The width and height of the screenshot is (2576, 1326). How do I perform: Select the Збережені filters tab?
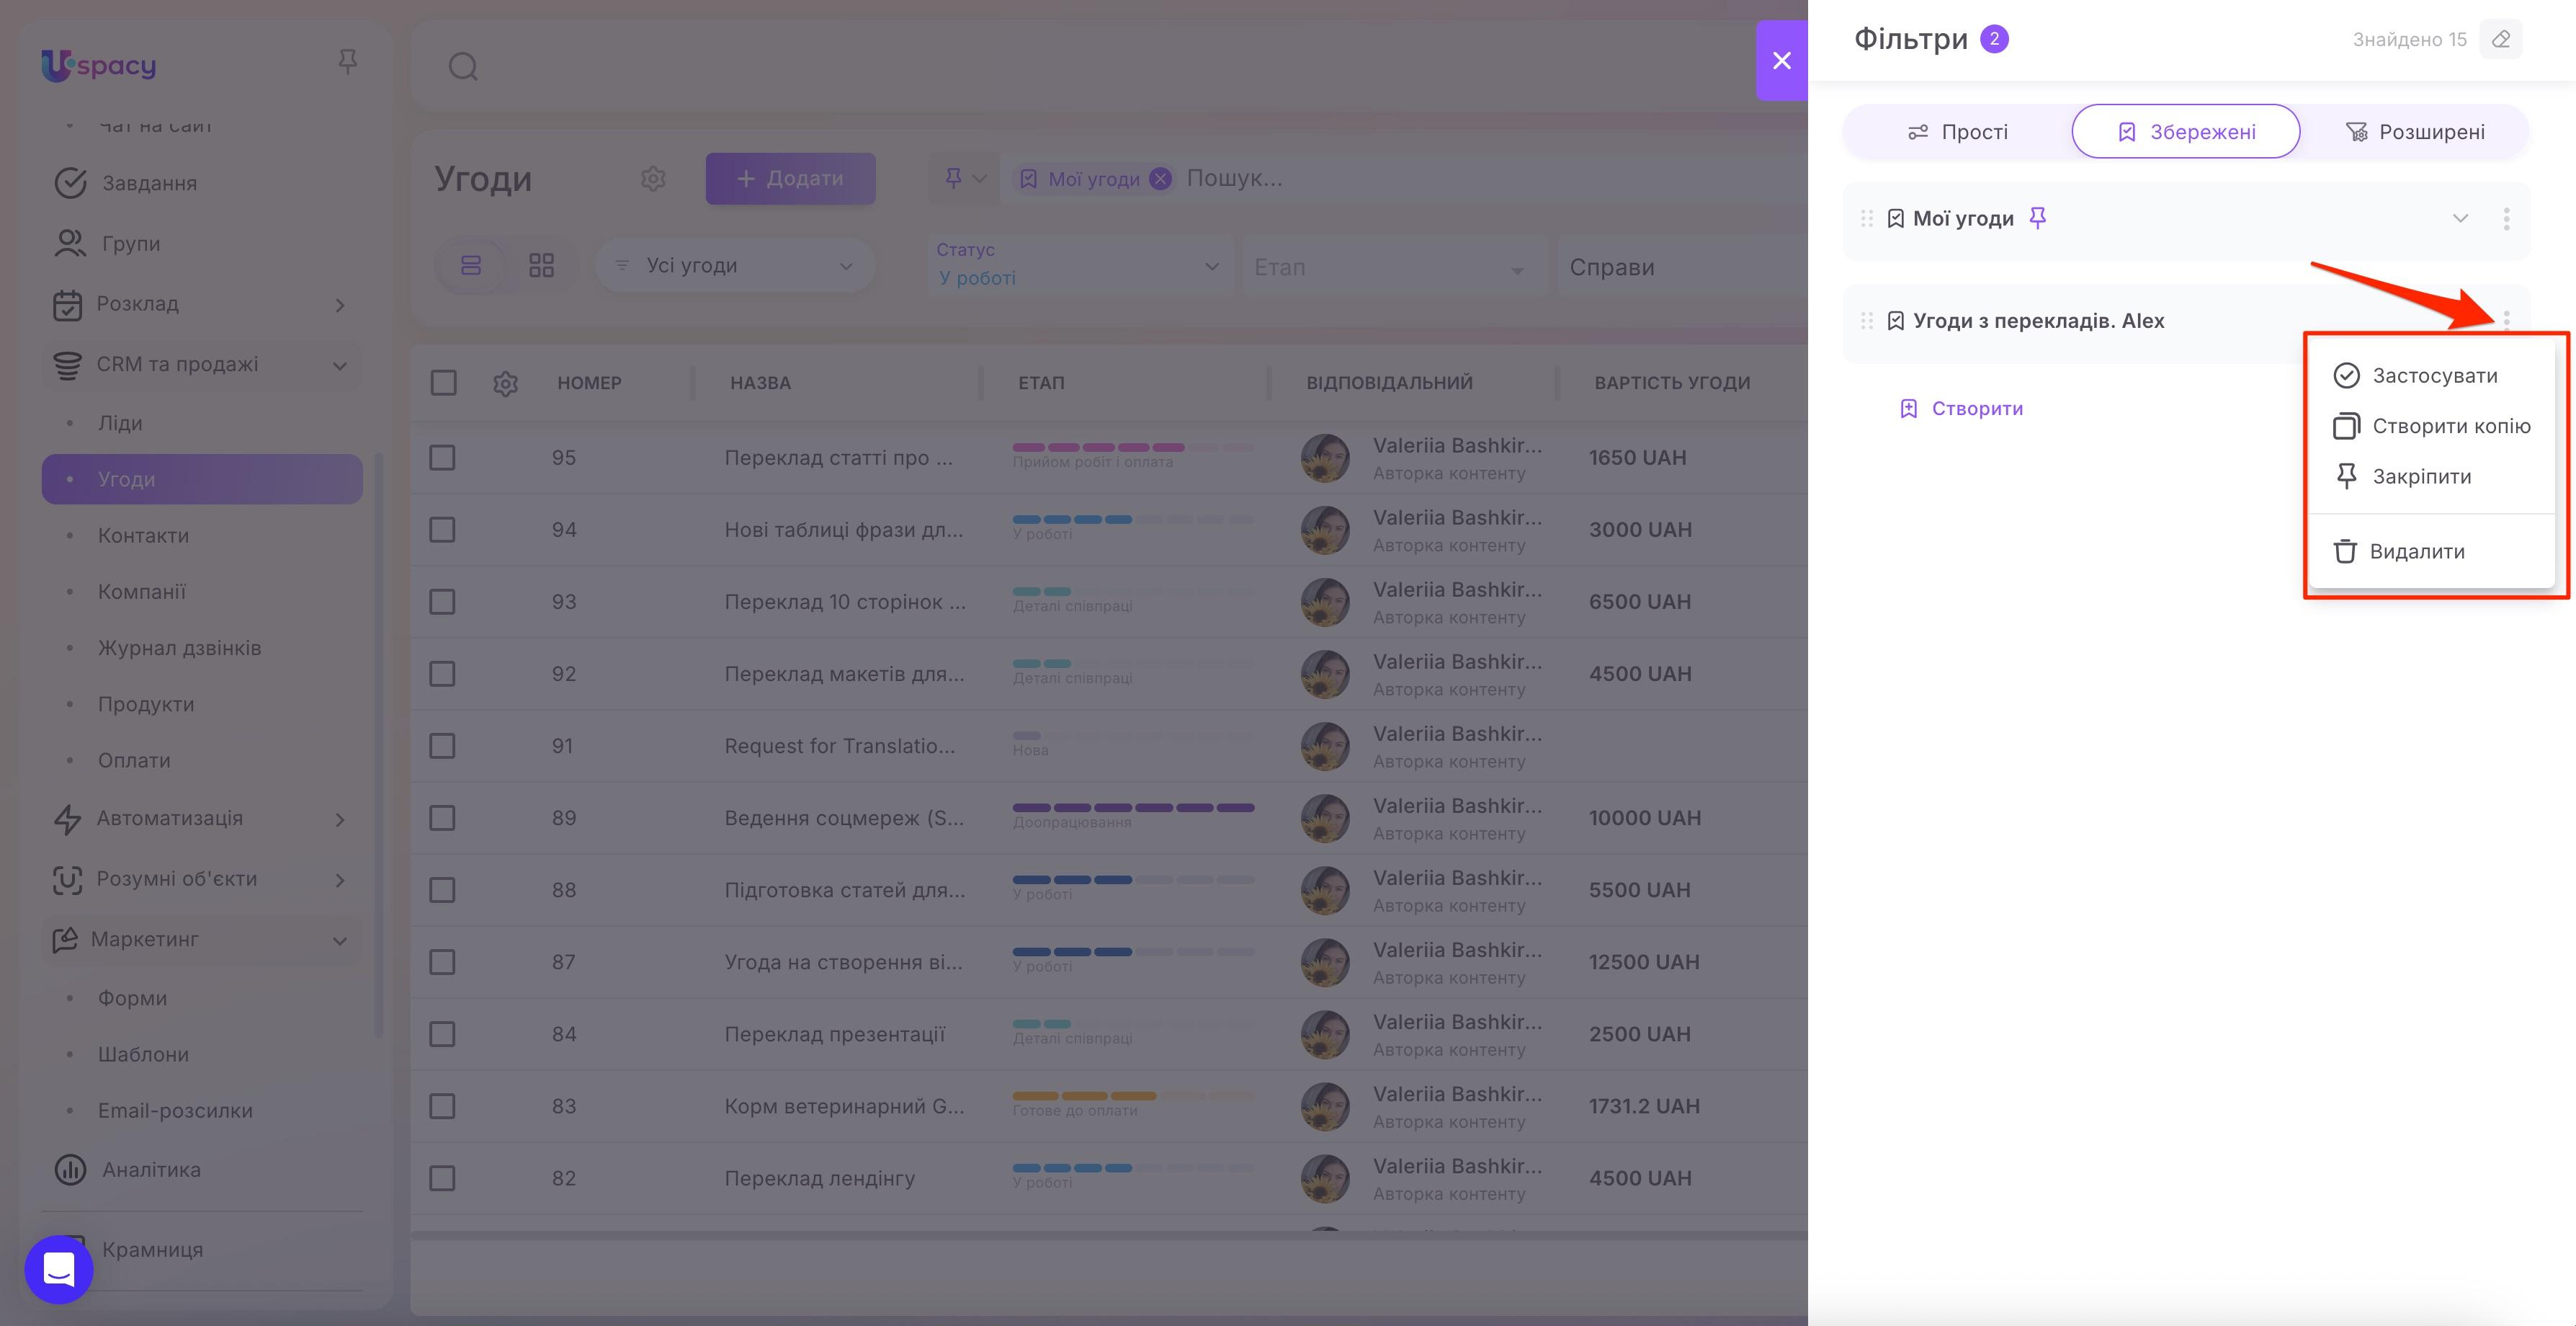click(2186, 131)
